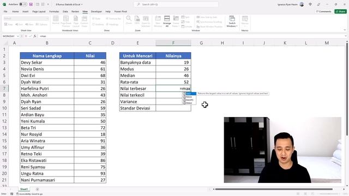349x196 pixels.
Task: Collapse the ribbon with the chevron
Action: 345,30
